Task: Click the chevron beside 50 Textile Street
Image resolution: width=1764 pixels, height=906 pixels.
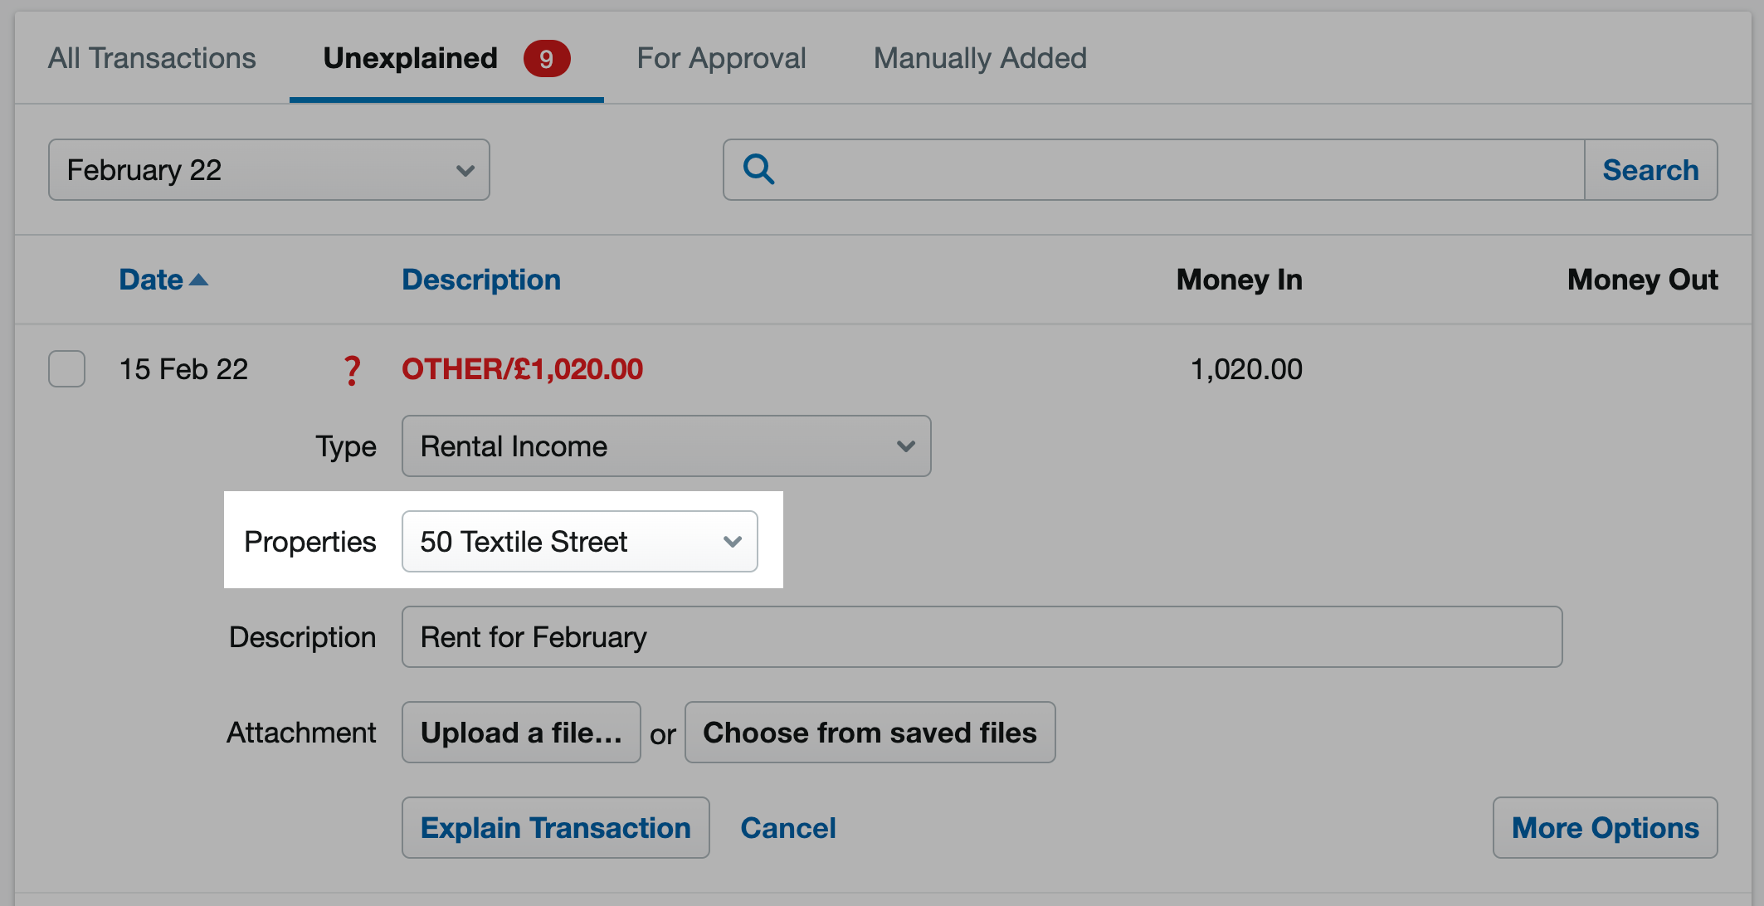Action: tap(732, 541)
